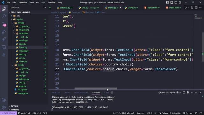Switch to settings.py tab
Image resolution: width=204 pixels, height=115 pixels.
(65, 8)
